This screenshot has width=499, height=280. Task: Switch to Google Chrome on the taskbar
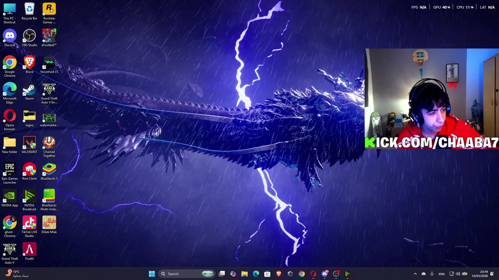(302, 274)
